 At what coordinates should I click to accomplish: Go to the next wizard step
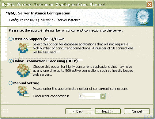(x=108, y=111)
